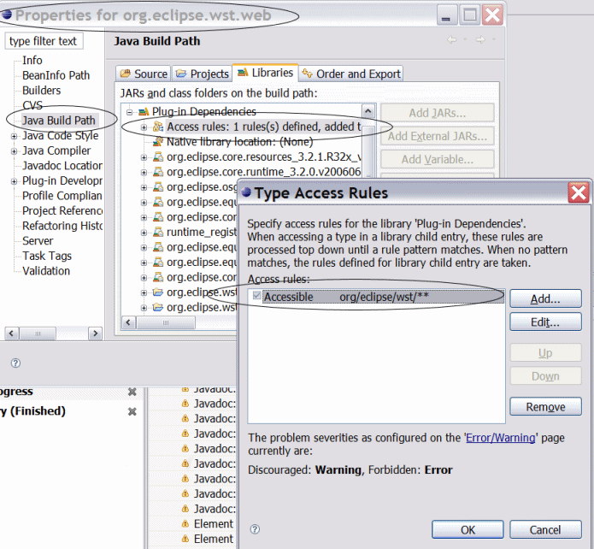Select Refactoring History in the properties tree

(62, 226)
